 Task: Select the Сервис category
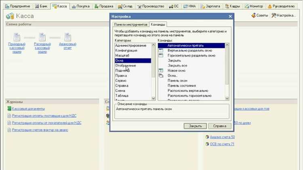(133, 80)
